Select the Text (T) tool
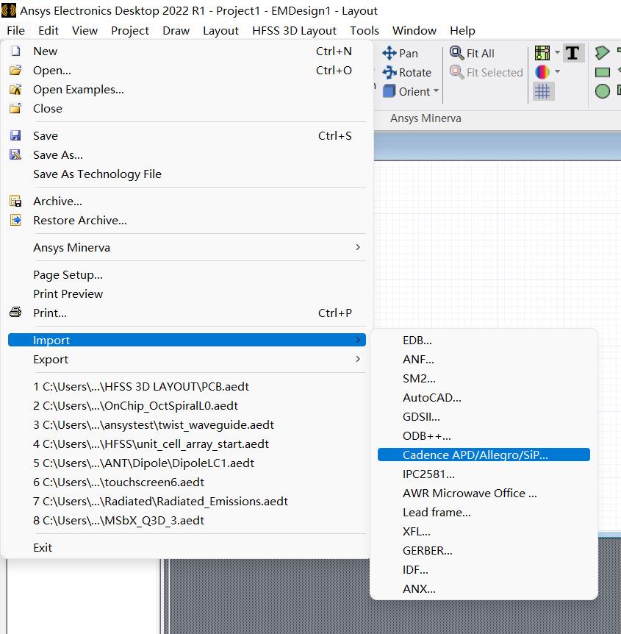This screenshot has width=621, height=634. coord(572,52)
